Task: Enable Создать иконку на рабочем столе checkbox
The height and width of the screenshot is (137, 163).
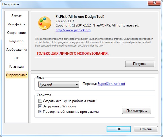Action: tap(40, 101)
